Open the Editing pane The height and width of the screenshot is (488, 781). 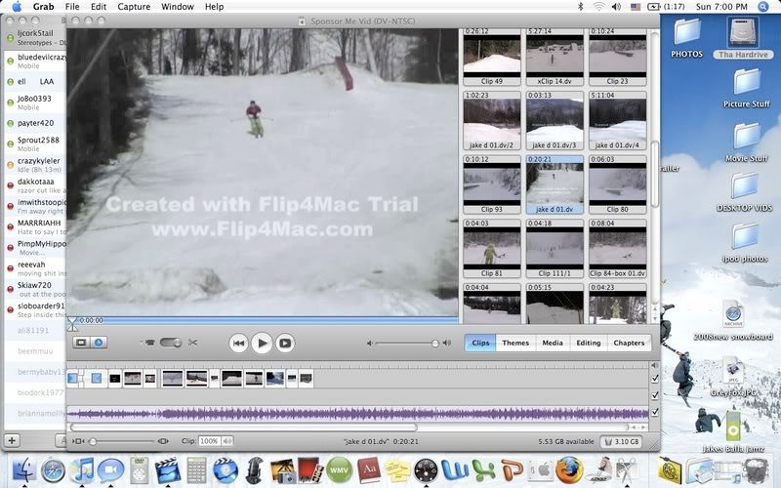click(x=588, y=343)
